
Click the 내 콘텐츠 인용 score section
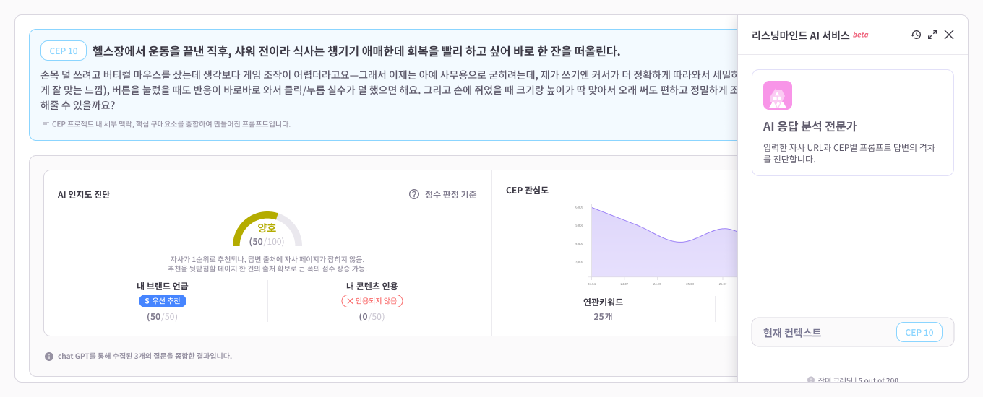coord(372,301)
